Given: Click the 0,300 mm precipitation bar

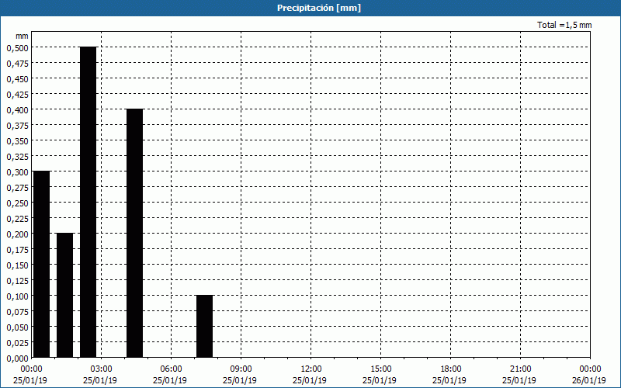Looking at the screenshot, I should click(x=42, y=265).
